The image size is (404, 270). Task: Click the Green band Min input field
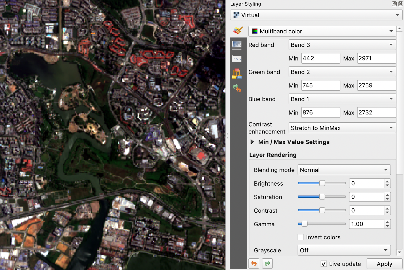pos(320,85)
